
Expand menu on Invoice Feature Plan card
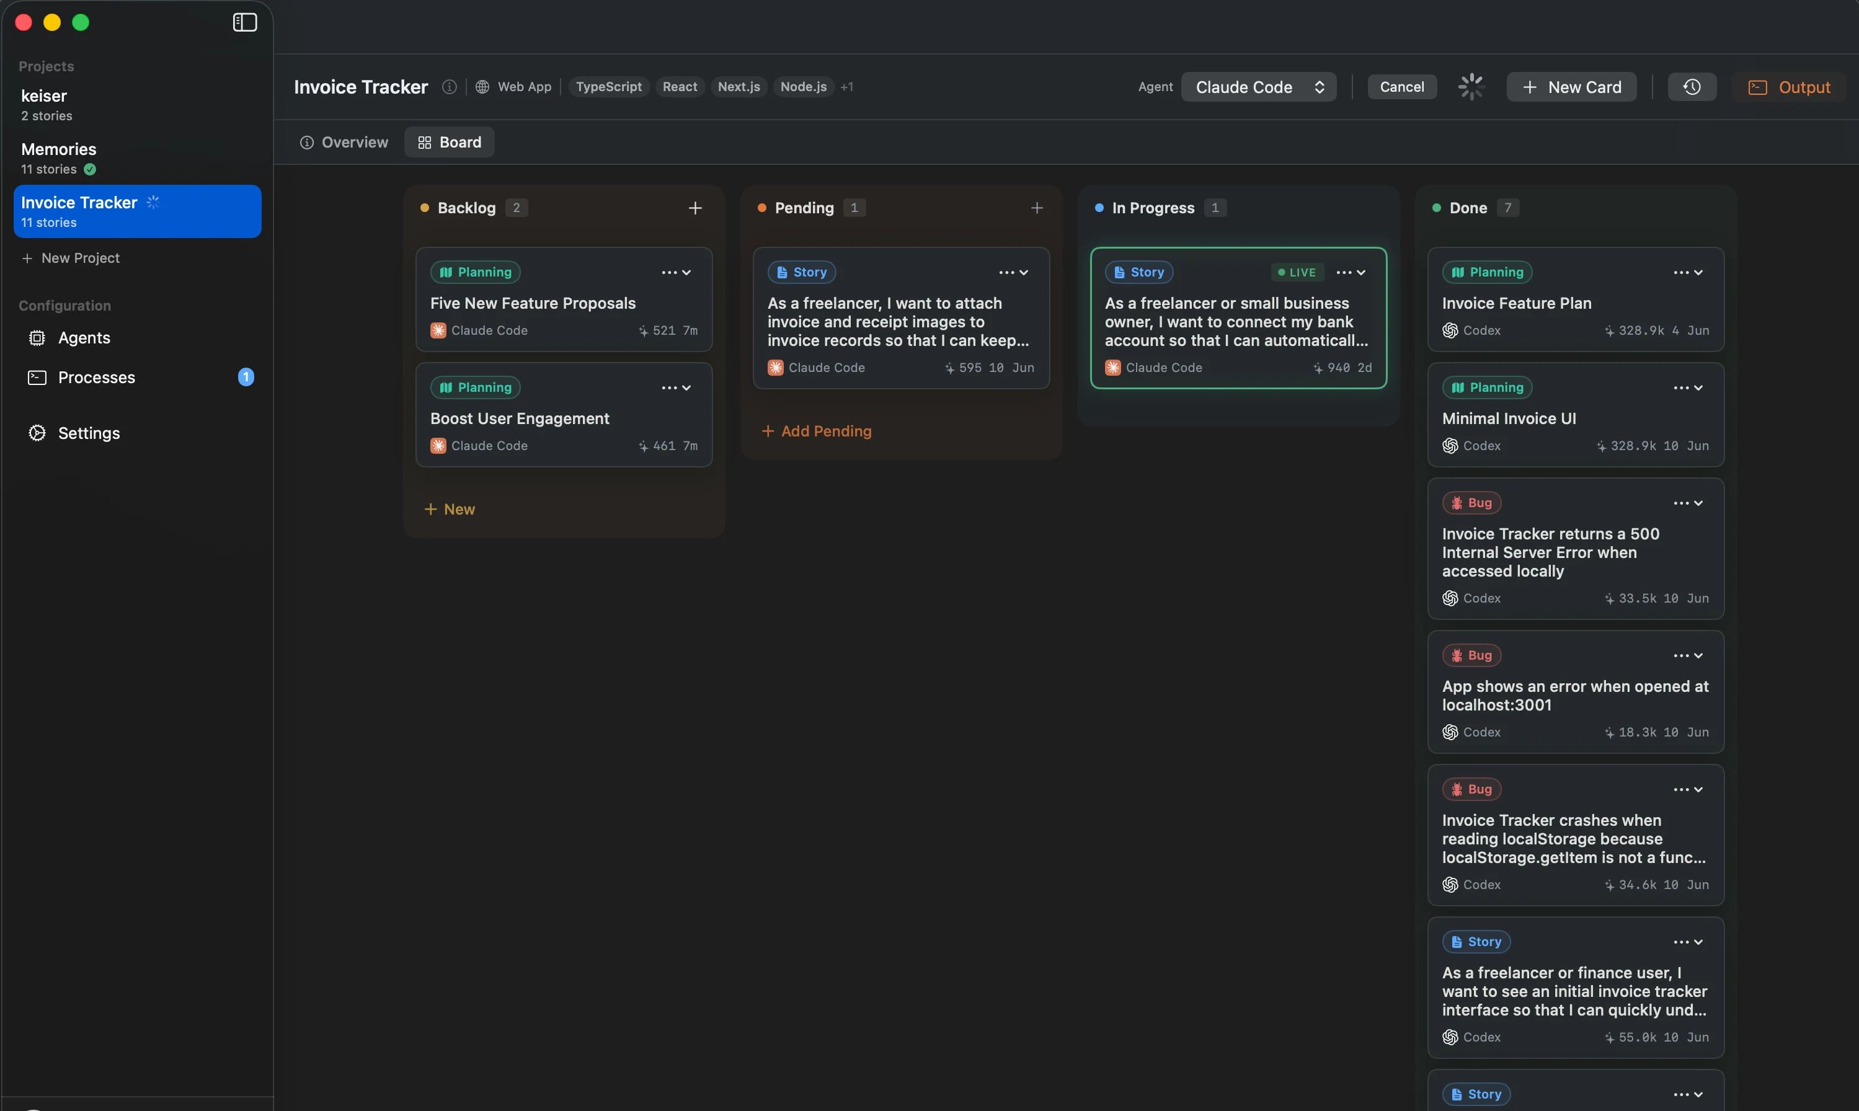click(x=1688, y=273)
